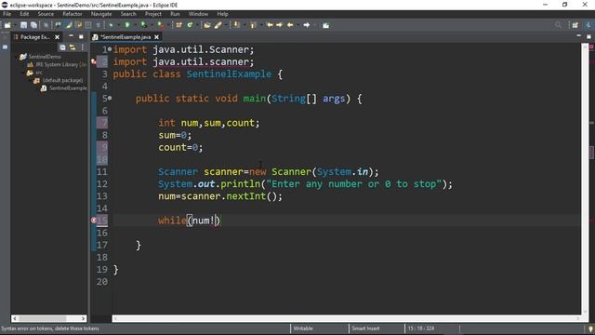
Task: Toggle Link with Editor in Package Explorer
Action: (x=73, y=47)
